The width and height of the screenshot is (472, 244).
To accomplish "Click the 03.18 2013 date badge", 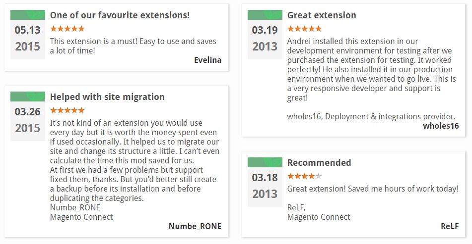I will pyautogui.click(x=265, y=185).
